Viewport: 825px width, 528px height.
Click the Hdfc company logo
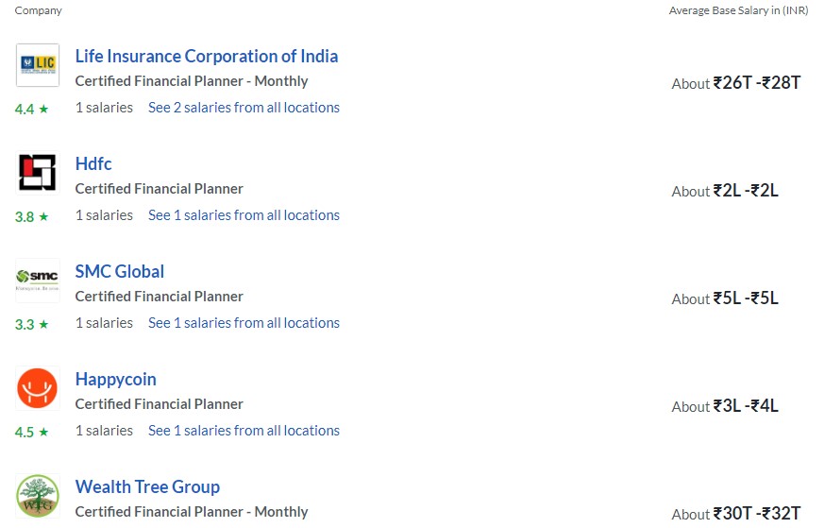point(38,173)
